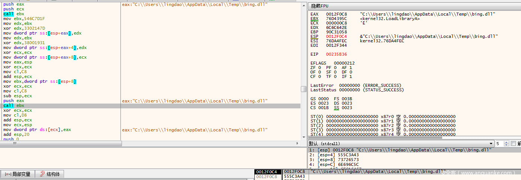Select the EBX register kernel32.LoadLibraryA entry
The width and height of the screenshot is (521, 180).
click(390, 19)
